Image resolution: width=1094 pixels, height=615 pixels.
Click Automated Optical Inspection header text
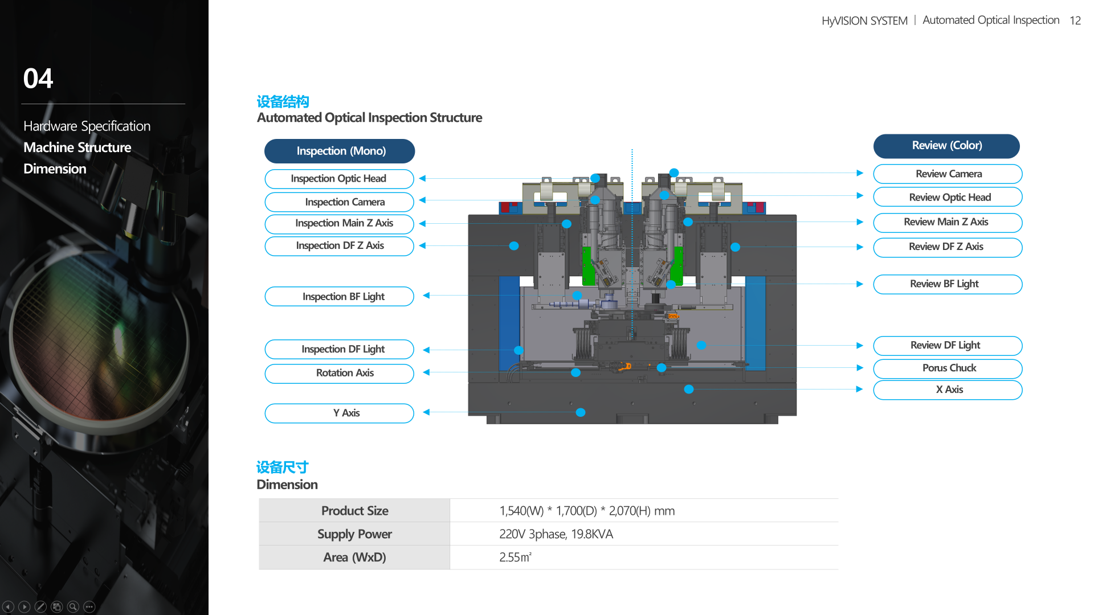pyautogui.click(x=991, y=20)
